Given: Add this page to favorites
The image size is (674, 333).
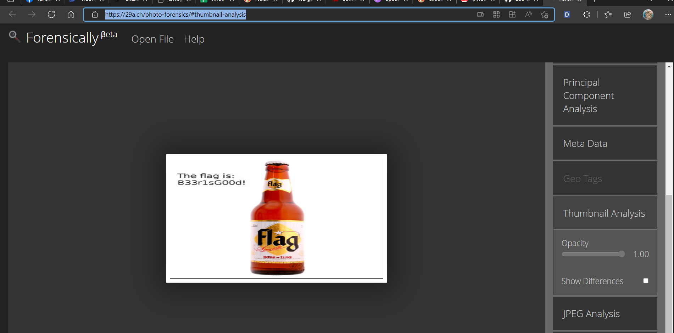Looking at the screenshot, I should [544, 15].
